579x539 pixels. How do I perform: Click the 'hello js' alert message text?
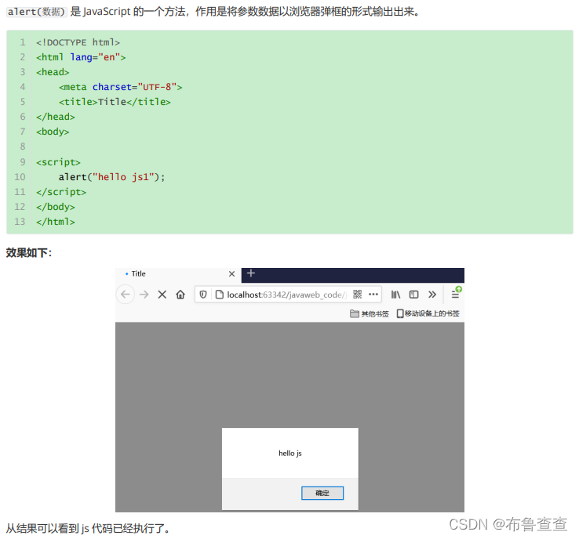(x=290, y=454)
